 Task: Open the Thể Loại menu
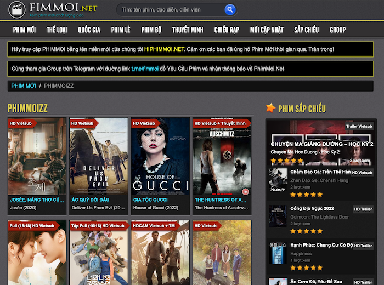[57, 30]
